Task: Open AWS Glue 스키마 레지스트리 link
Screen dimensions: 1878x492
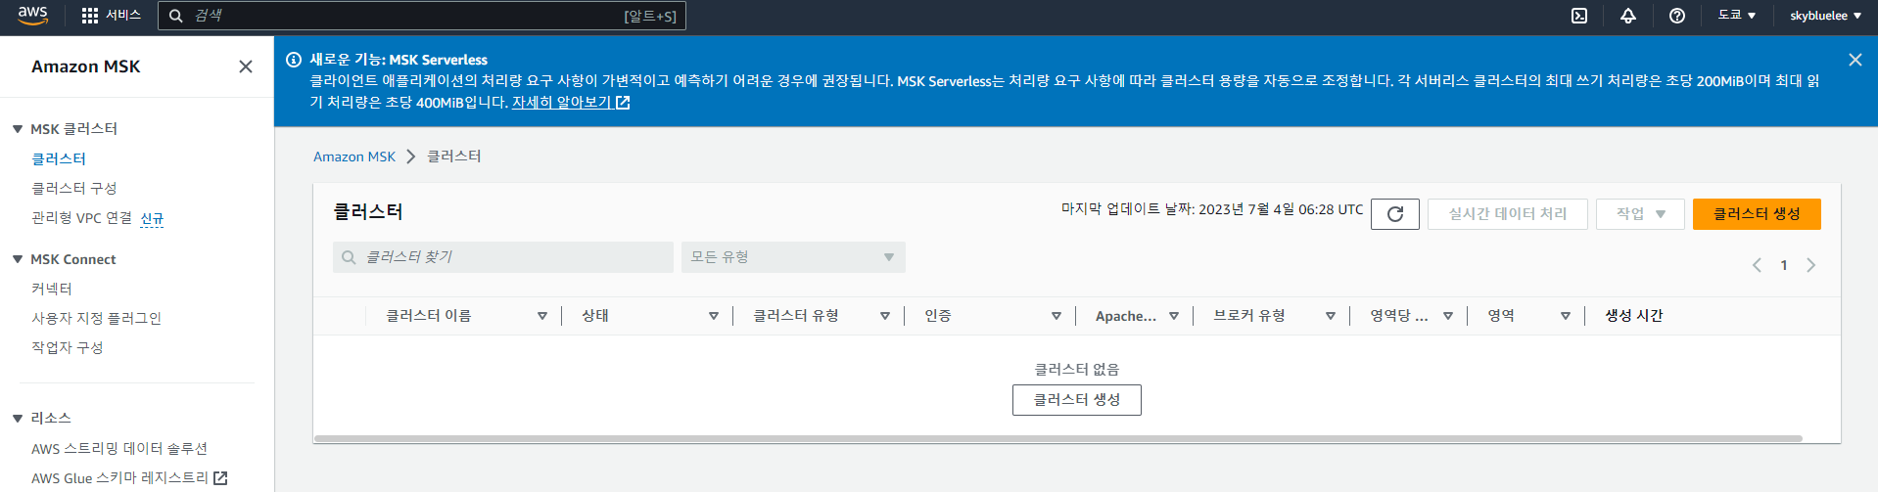Action: 129,477
